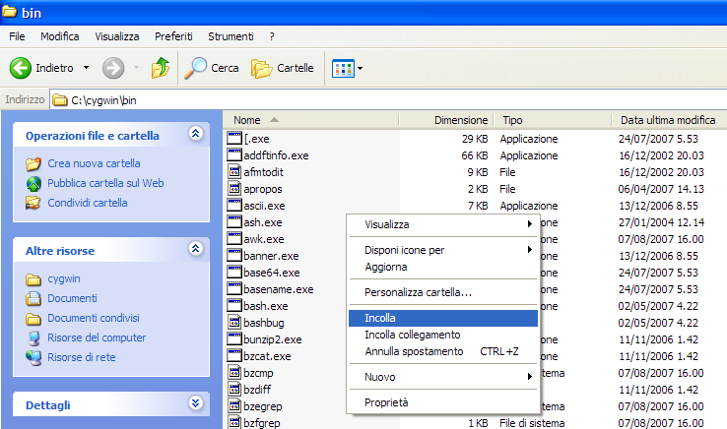Viewport: 727px width, 429px height.
Task: Sort by the Tipo column header
Action: tap(553, 120)
